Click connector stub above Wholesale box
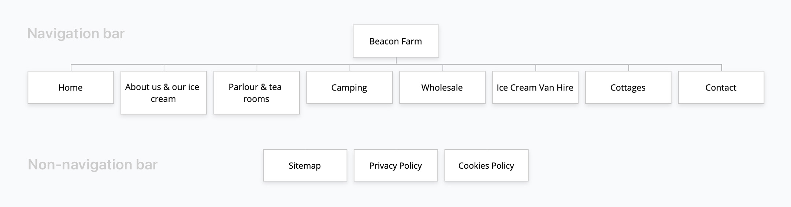The height and width of the screenshot is (207, 791). [x=443, y=68]
